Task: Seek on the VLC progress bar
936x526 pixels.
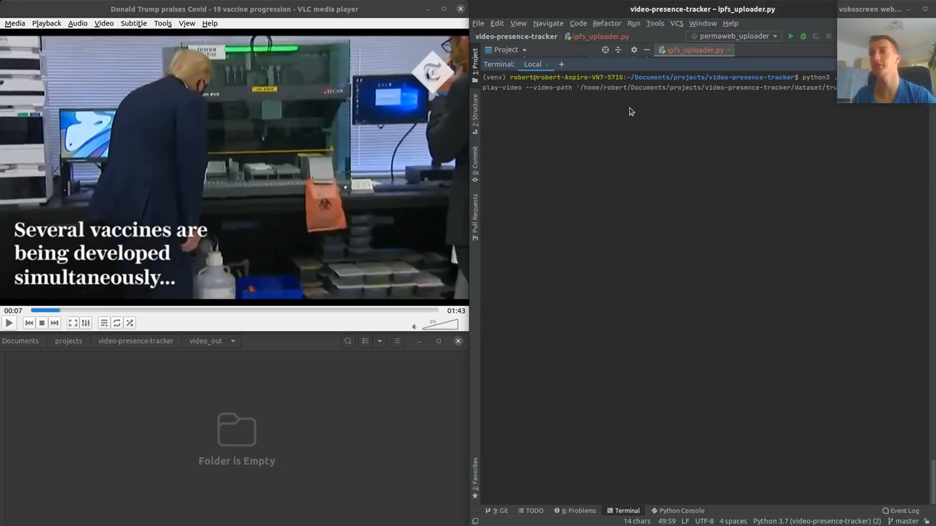Action: (x=235, y=310)
